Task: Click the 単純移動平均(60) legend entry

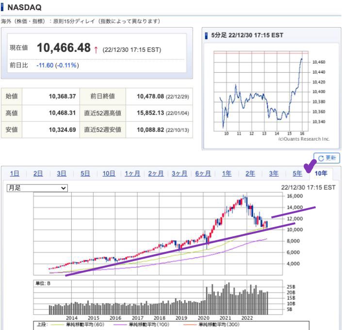Action: (x=78, y=325)
